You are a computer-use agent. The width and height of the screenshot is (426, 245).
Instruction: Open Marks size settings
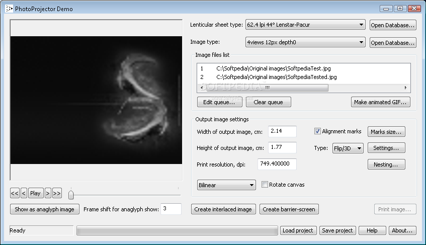pyautogui.click(x=386, y=132)
